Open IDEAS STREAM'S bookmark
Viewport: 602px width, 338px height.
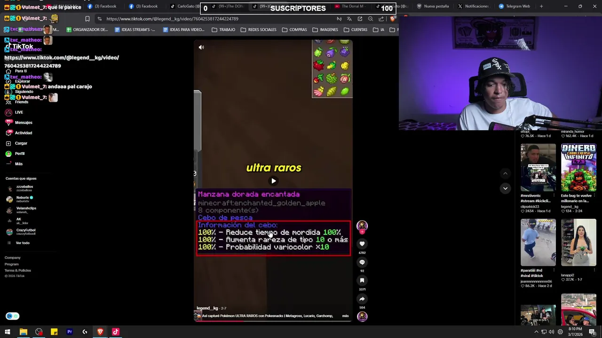pyautogui.click(x=135, y=30)
